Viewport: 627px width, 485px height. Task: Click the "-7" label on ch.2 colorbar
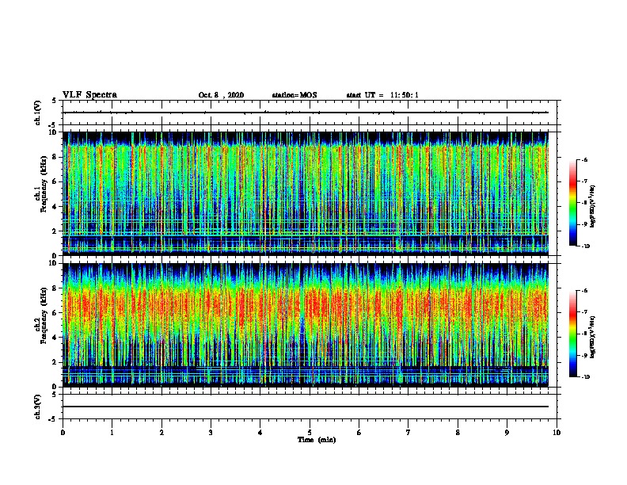click(x=584, y=312)
